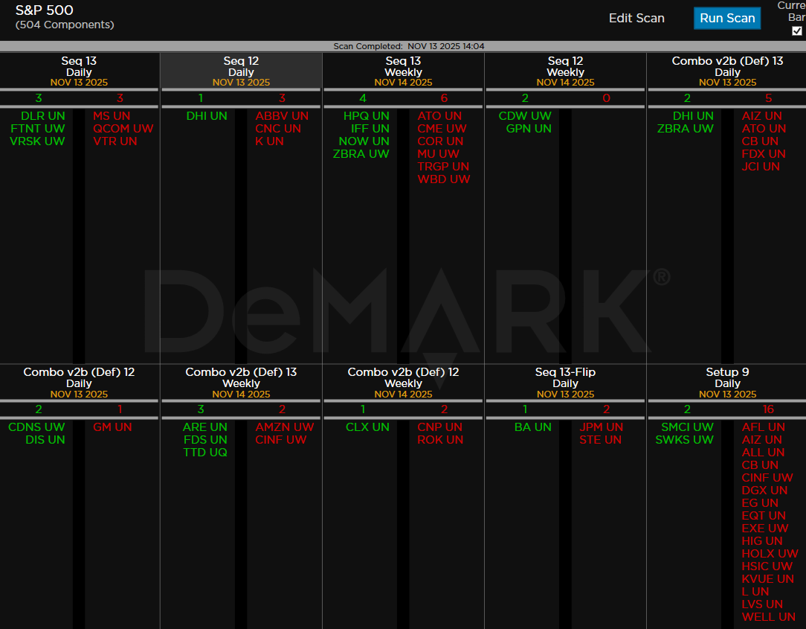Select QCOM UW sell signal ticker
The image size is (806, 629).
(x=123, y=129)
